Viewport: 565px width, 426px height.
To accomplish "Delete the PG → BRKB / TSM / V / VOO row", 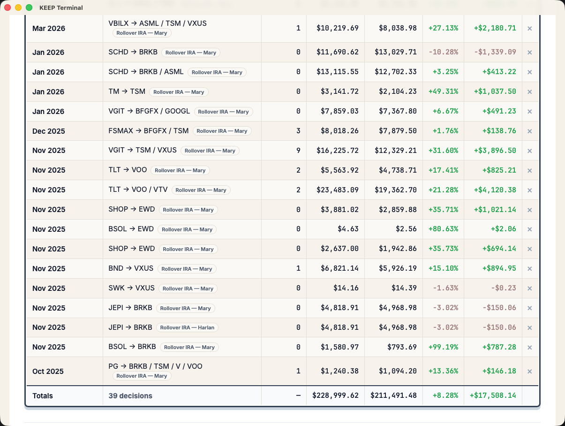I will tap(529, 372).
